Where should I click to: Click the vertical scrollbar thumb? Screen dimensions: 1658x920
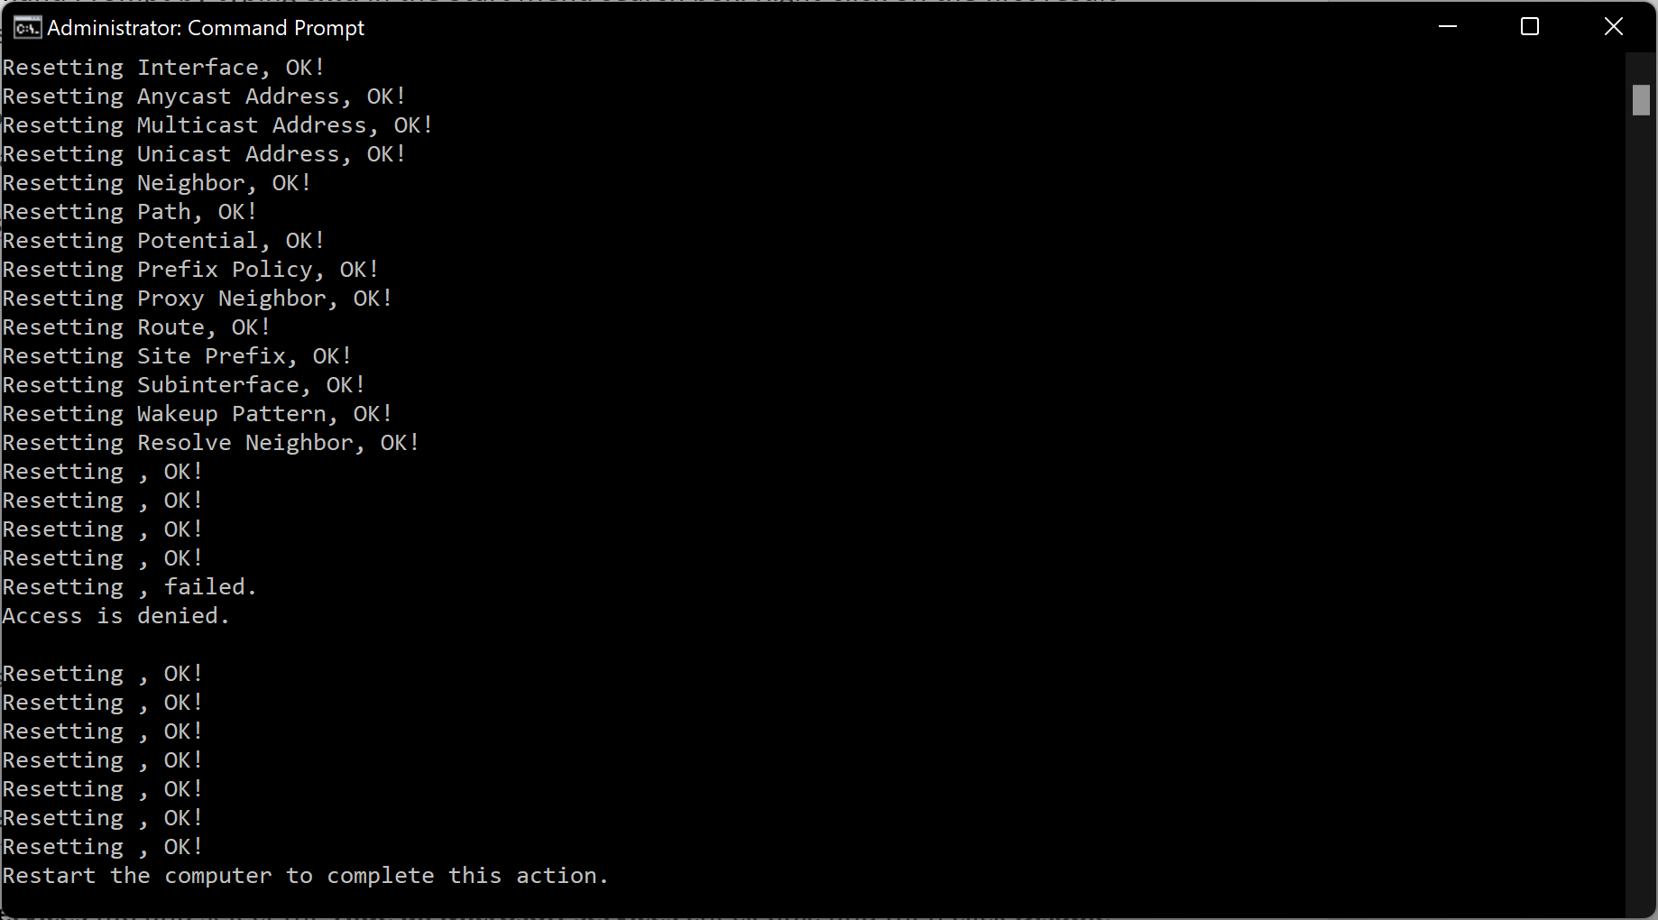pyautogui.click(x=1641, y=100)
